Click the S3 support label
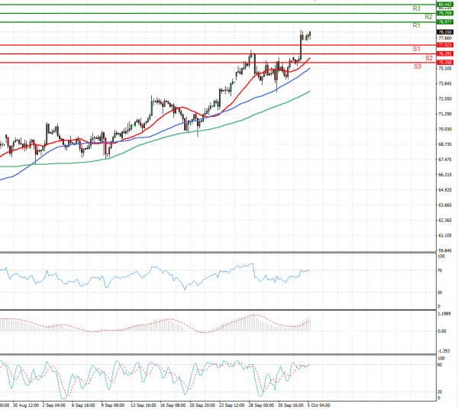This screenshot has width=458, height=410. (x=417, y=66)
